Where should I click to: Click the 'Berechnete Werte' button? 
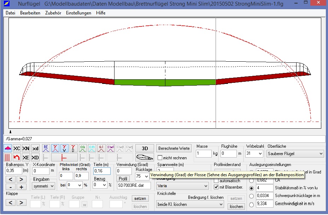174,148
